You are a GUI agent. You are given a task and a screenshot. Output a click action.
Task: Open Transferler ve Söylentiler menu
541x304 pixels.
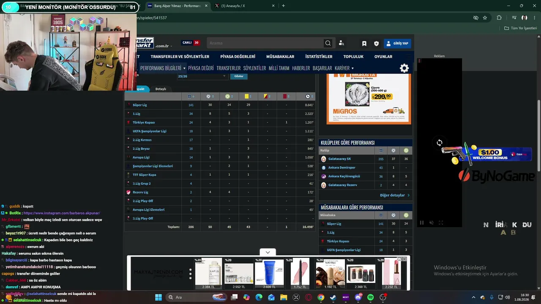pos(180,57)
